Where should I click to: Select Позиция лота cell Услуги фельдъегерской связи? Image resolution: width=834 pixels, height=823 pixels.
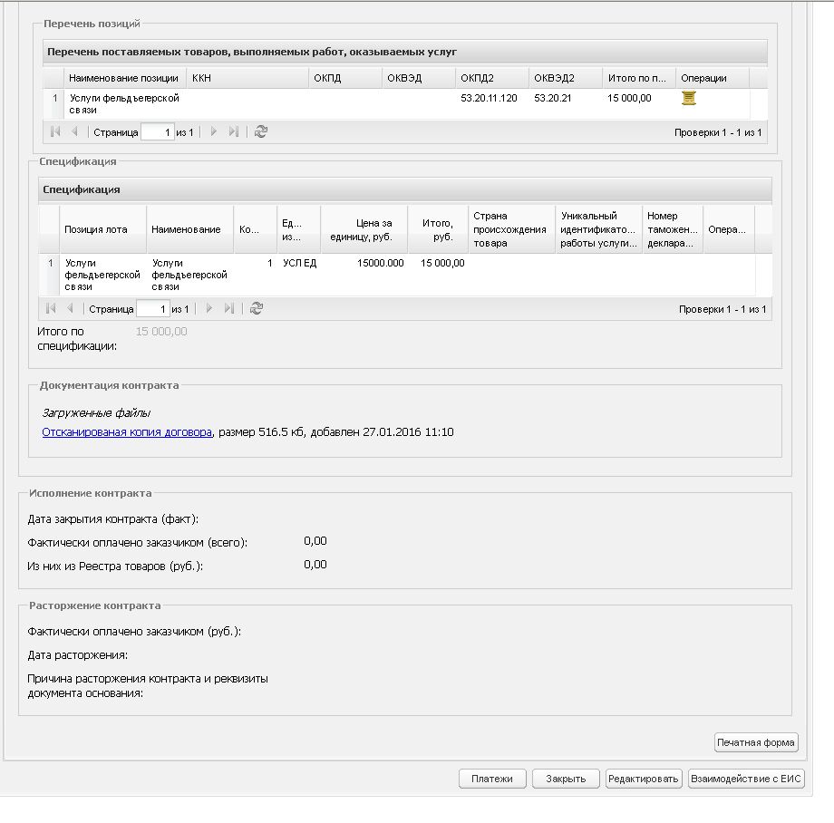click(102, 275)
